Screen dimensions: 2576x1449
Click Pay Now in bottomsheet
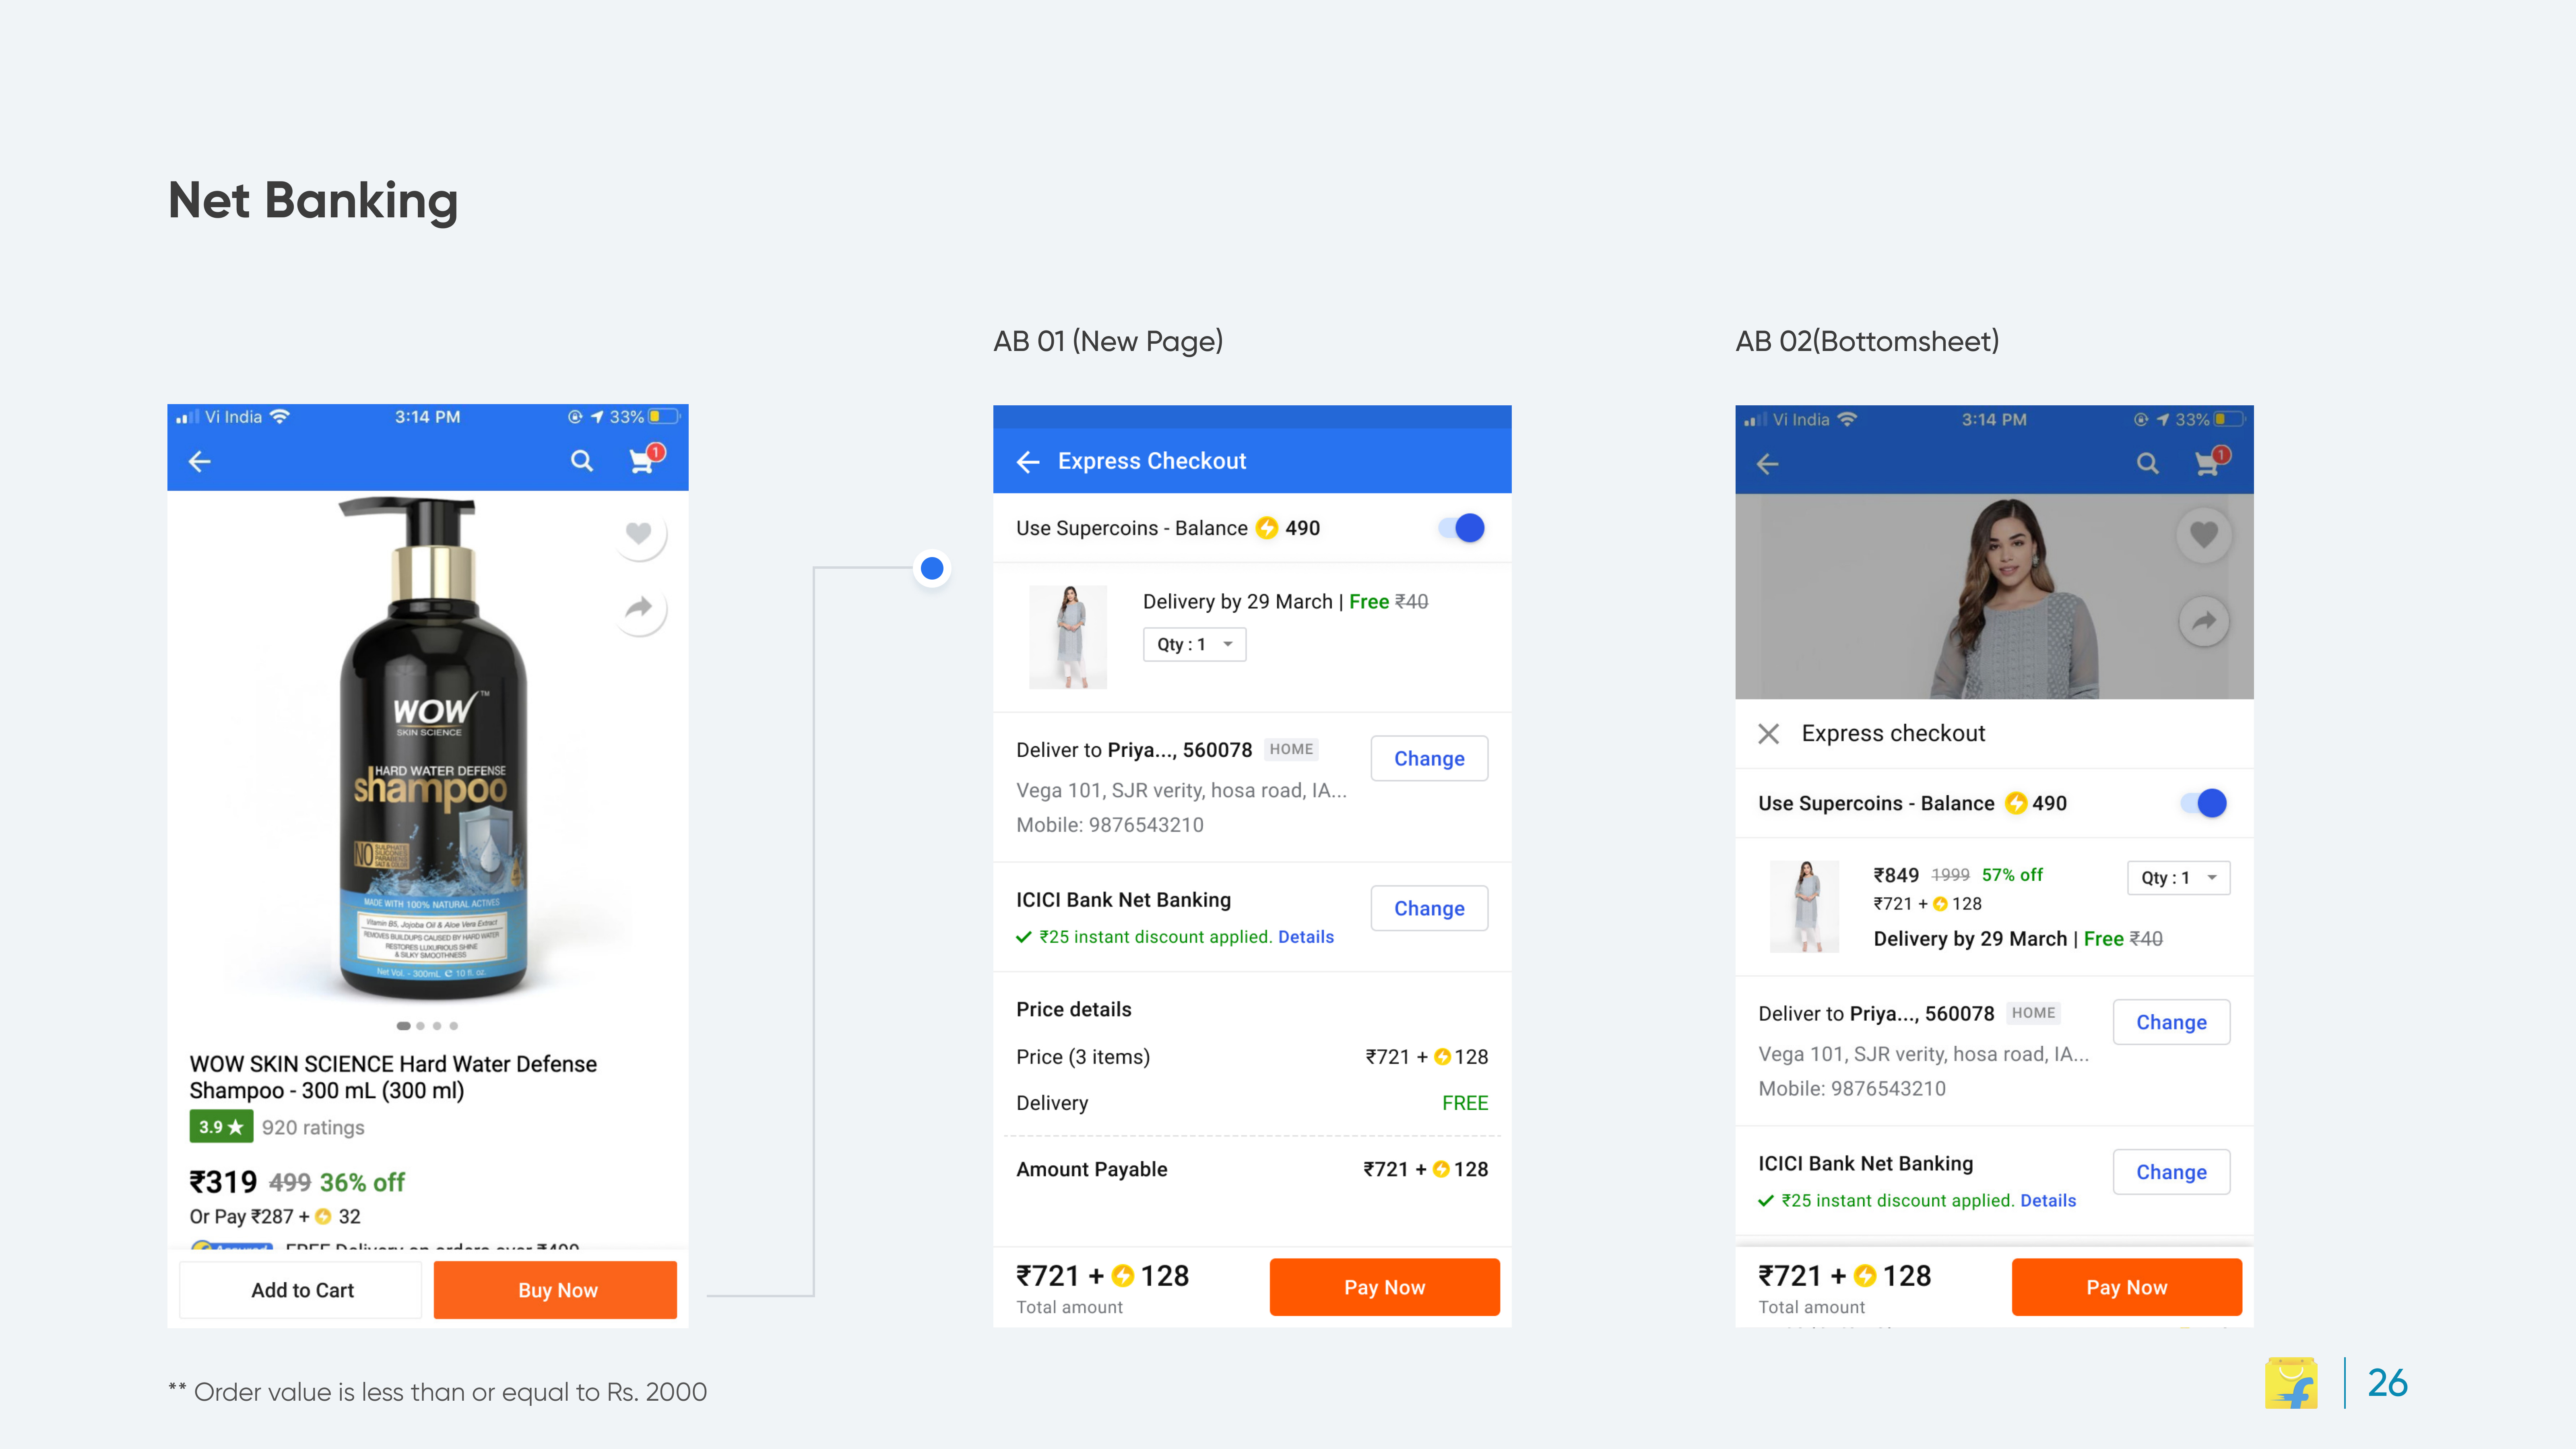tap(2126, 1288)
